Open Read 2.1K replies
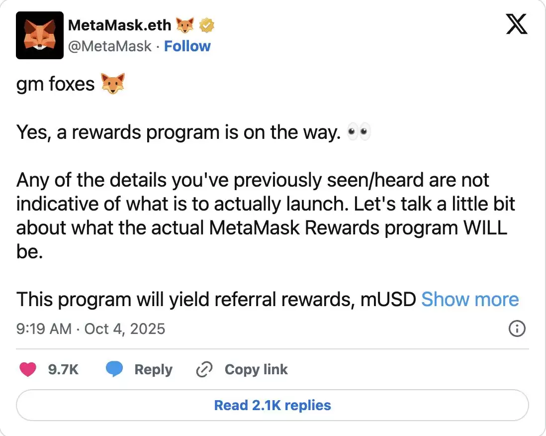The width and height of the screenshot is (546, 436). 273,405
